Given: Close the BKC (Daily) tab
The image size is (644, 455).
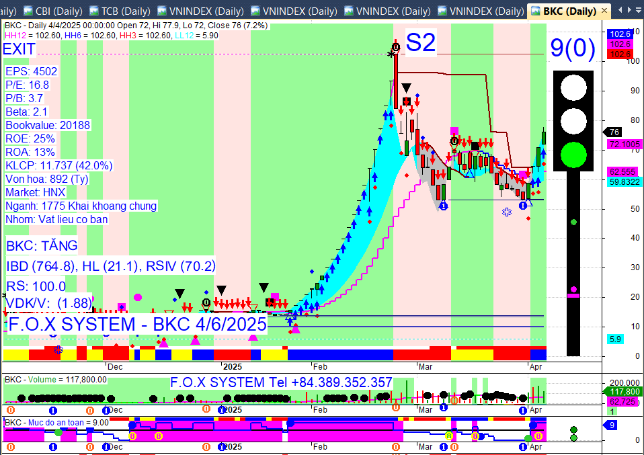Looking at the screenshot, I should (604, 11).
